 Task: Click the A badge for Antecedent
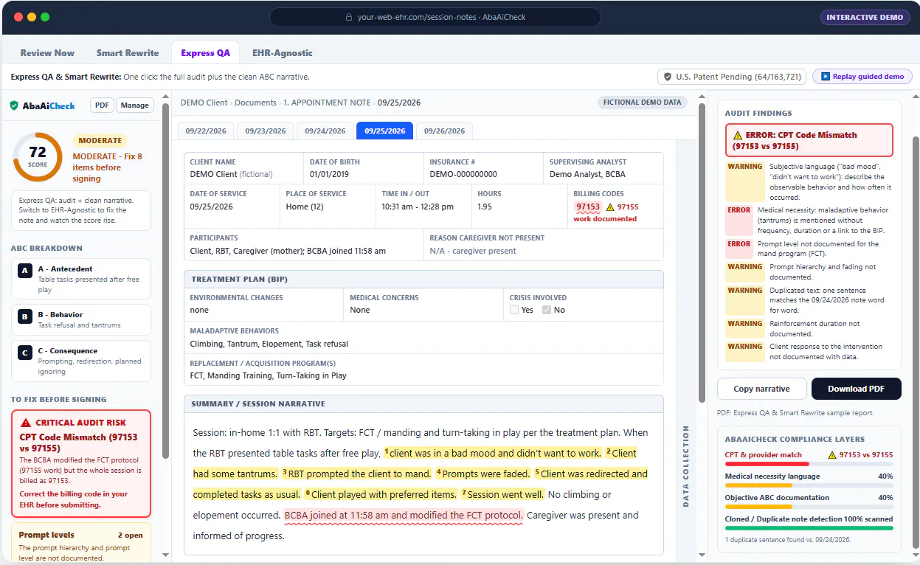pyautogui.click(x=25, y=271)
